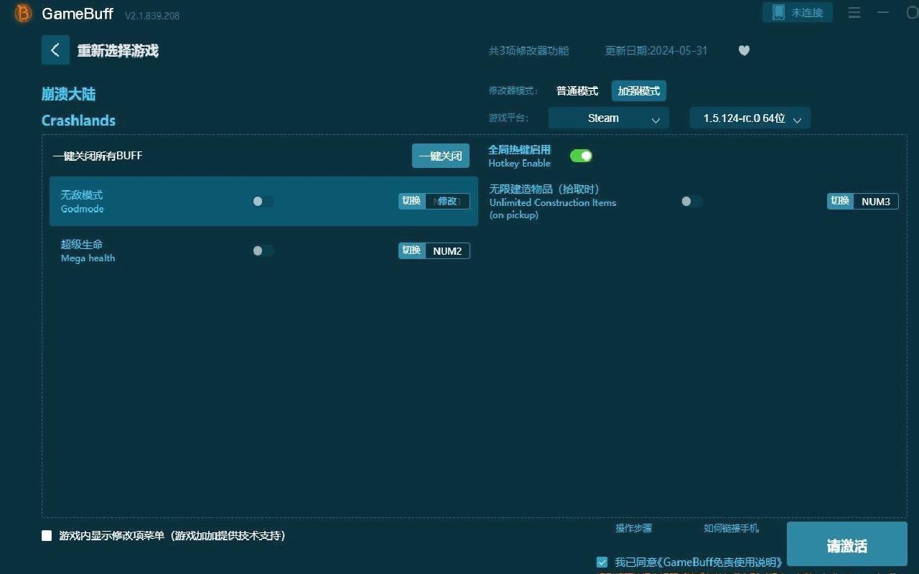Select 普通模式 trainer mode
The height and width of the screenshot is (574, 919).
click(x=577, y=91)
